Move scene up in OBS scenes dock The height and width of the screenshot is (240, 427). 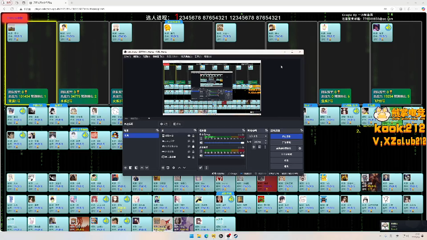point(142,167)
